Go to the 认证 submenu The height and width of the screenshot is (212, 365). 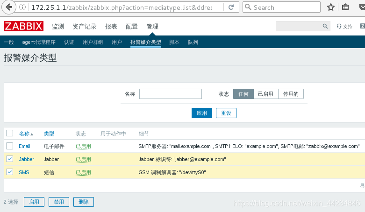coord(69,42)
